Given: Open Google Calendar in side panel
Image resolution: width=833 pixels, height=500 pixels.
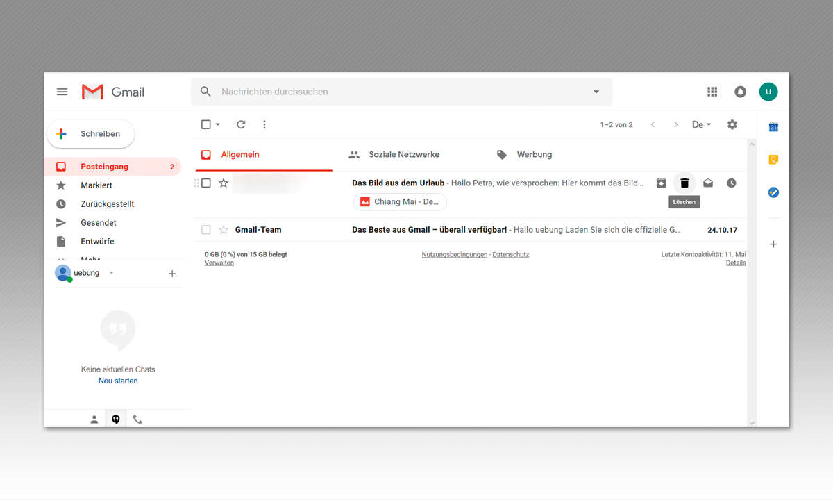Looking at the screenshot, I should tap(773, 127).
